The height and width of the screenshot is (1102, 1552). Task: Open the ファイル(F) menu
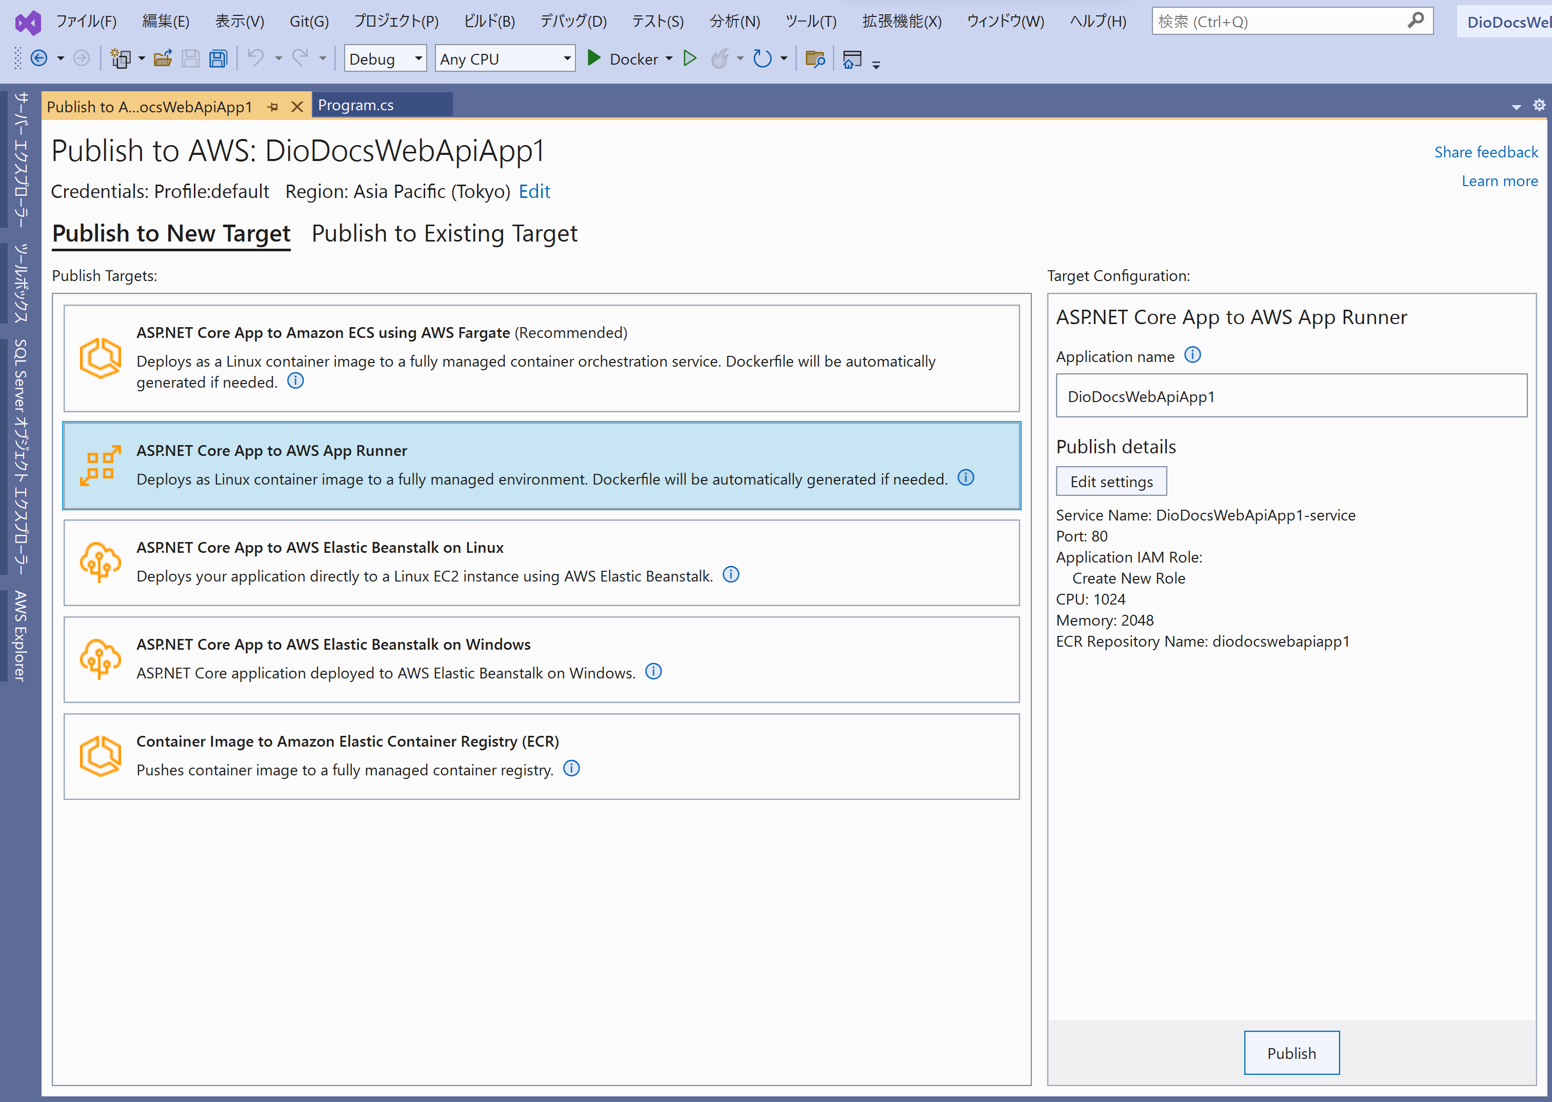click(86, 22)
